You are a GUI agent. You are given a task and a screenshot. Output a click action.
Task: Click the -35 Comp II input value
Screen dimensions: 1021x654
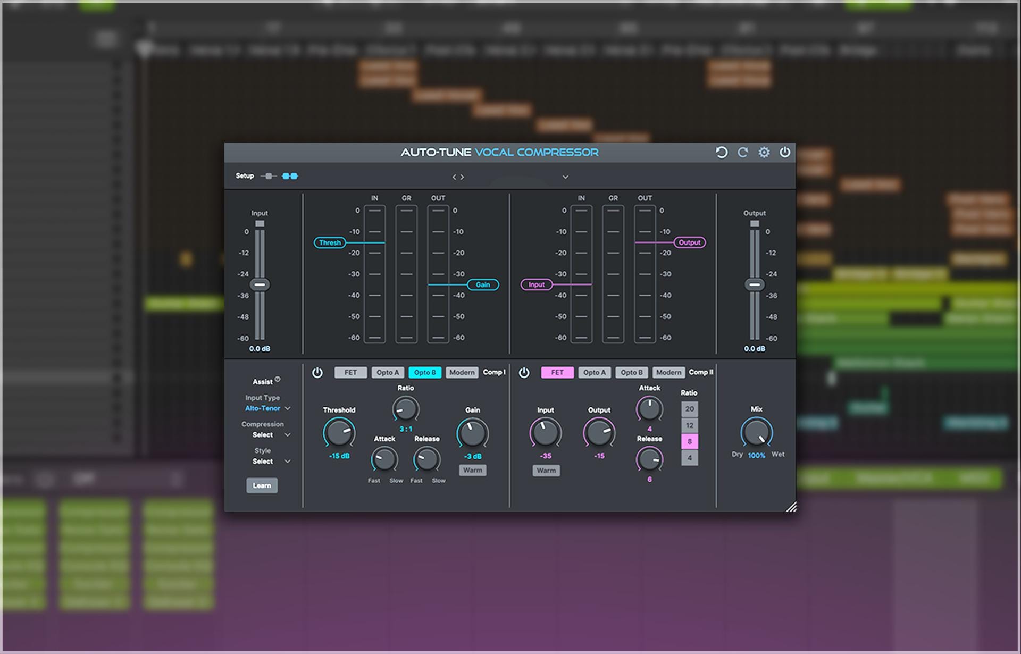[546, 456]
